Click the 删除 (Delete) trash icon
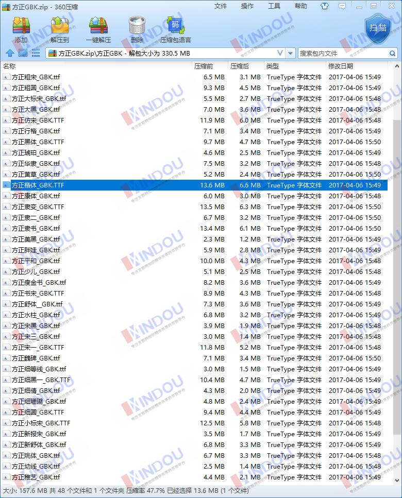Image resolution: width=402 pixels, height=498 pixels. tap(137, 29)
